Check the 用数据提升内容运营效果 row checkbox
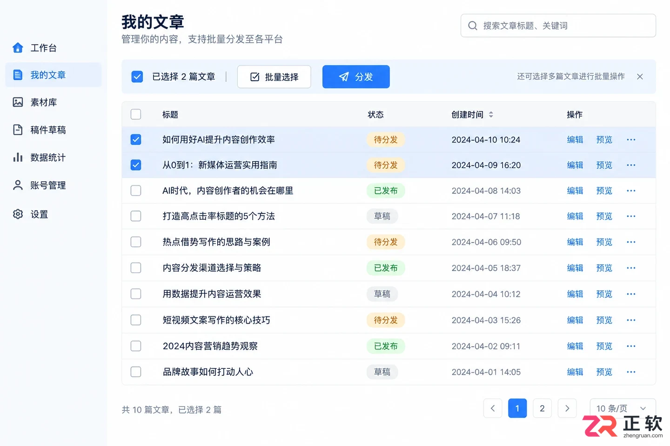 pyautogui.click(x=136, y=294)
